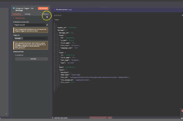Click the "chat" object key
The image size is (183, 121).
pos(61,53)
